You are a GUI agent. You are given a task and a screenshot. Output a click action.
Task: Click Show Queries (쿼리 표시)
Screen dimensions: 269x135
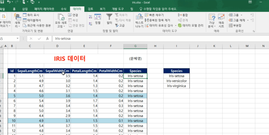point(31,15)
